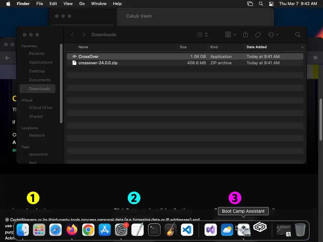Launch Launchpad in the Dock

tap(39, 229)
